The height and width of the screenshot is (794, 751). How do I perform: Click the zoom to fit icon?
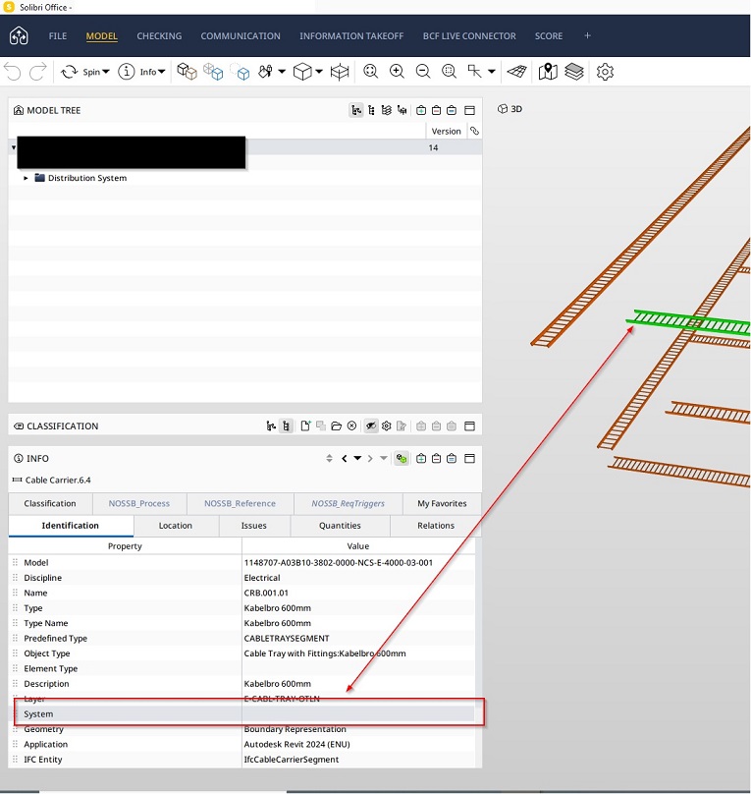pyautogui.click(x=371, y=72)
